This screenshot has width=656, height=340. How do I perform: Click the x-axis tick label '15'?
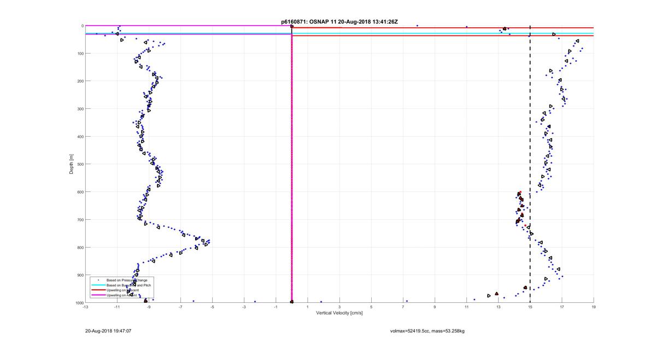(530, 307)
